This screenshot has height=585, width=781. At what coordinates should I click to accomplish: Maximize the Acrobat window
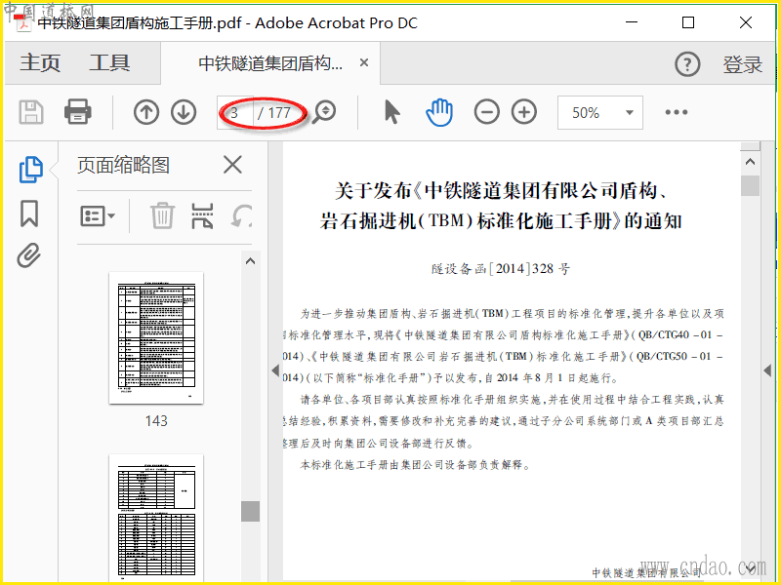[688, 22]
